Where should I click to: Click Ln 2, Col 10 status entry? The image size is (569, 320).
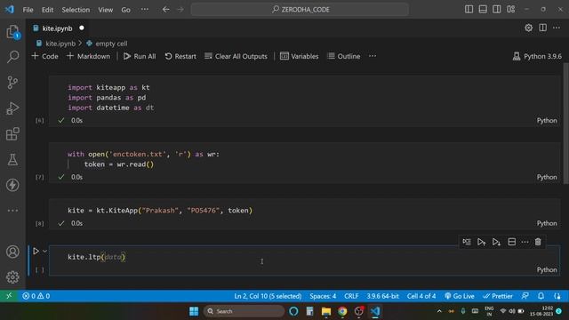(268, 296)
